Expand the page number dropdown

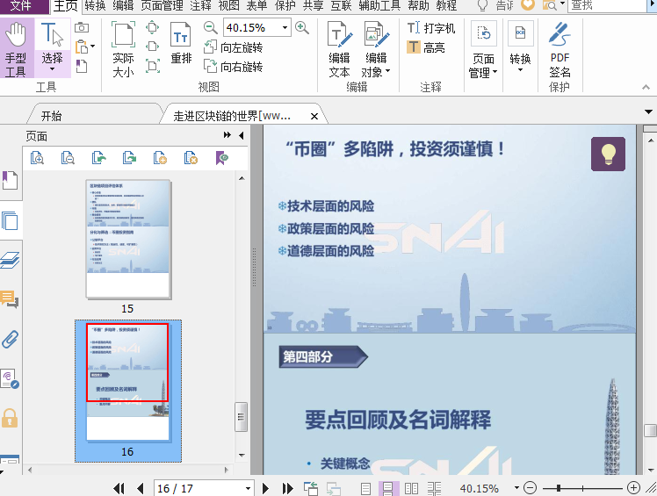(248, 488)
